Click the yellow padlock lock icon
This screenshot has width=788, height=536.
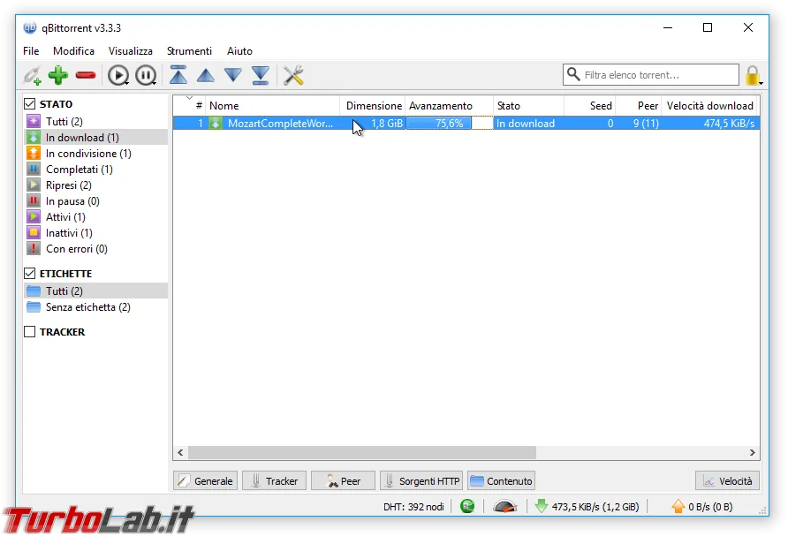pos(753,75)
